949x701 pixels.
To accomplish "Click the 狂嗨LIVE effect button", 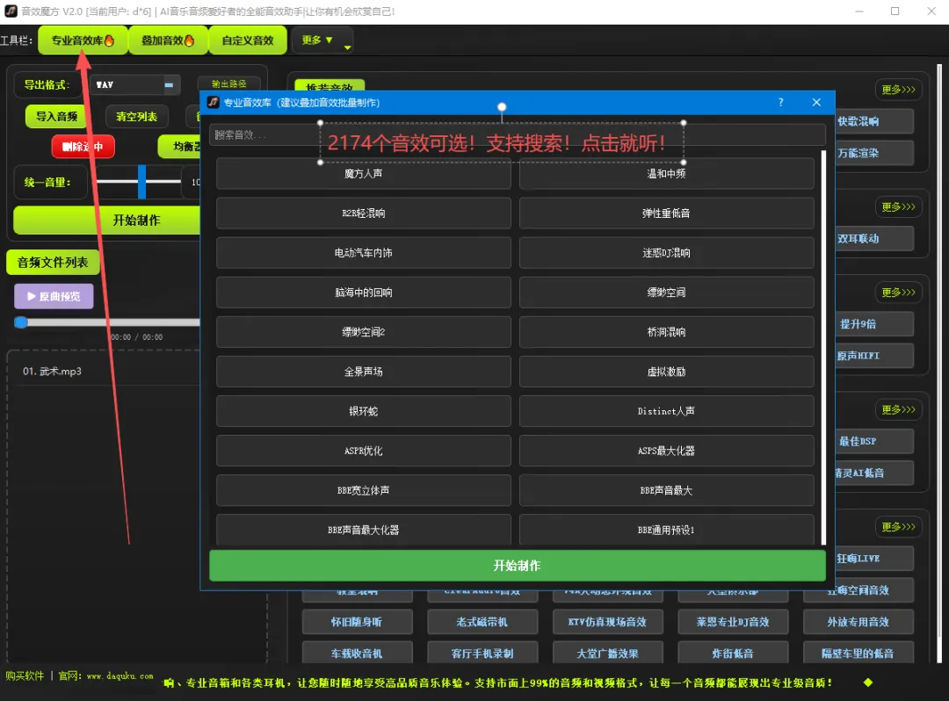I will (874, 559).
